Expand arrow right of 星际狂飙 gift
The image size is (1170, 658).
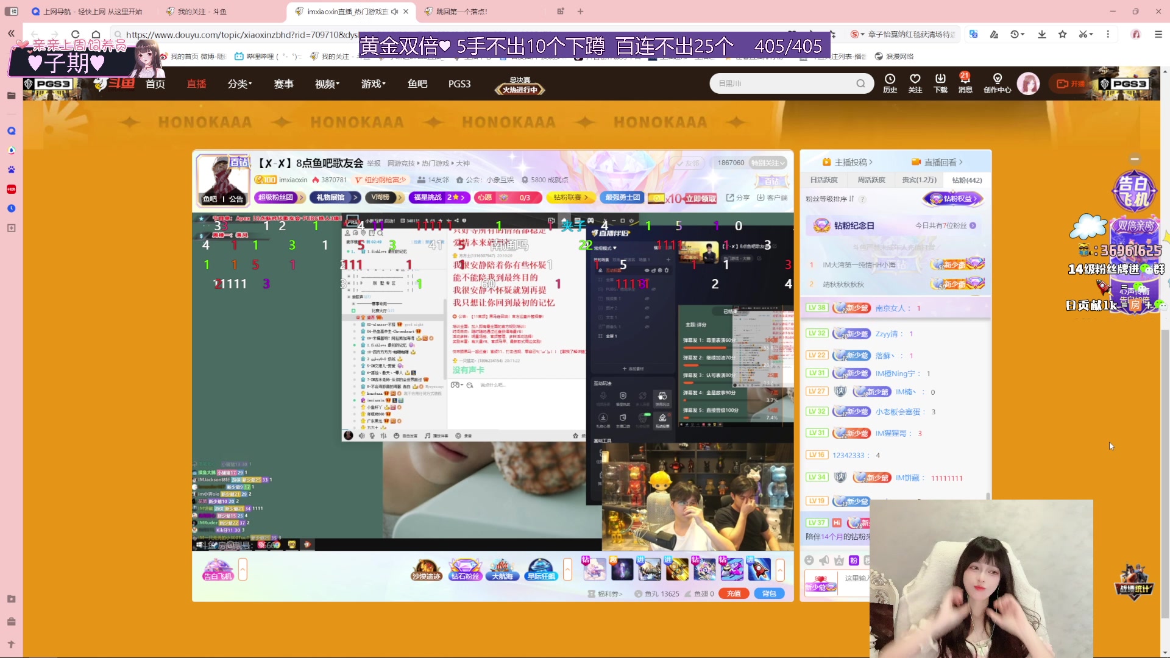point(567,570)
